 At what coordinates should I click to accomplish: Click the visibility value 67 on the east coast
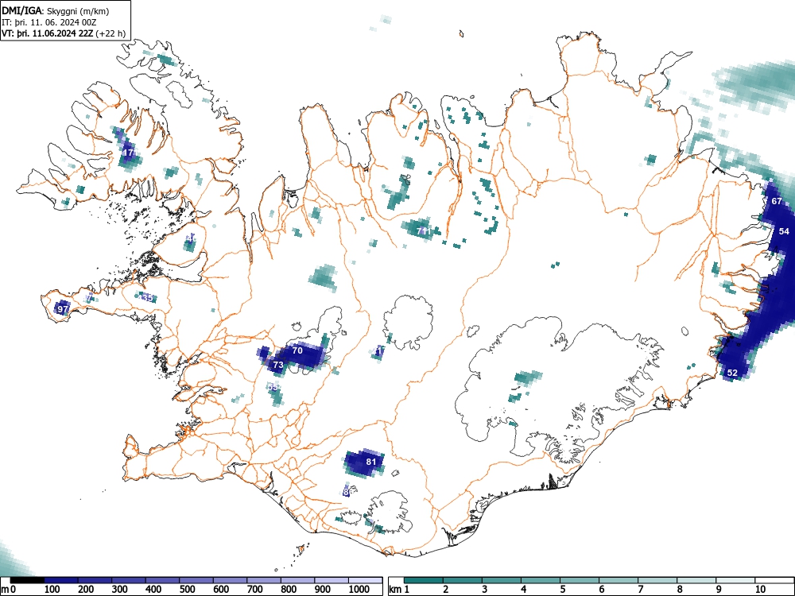tap(776, 201)
